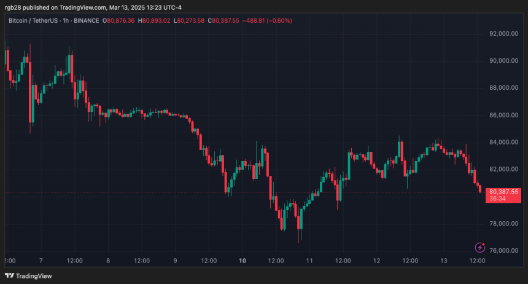Click the 84,000.00 price scale mark
This screenshot has width=528, height=284.
point(503,143)
